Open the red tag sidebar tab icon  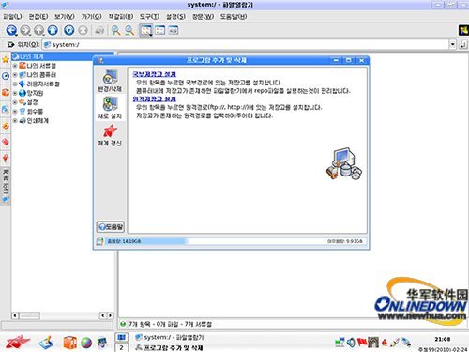[x=6, y=142]
